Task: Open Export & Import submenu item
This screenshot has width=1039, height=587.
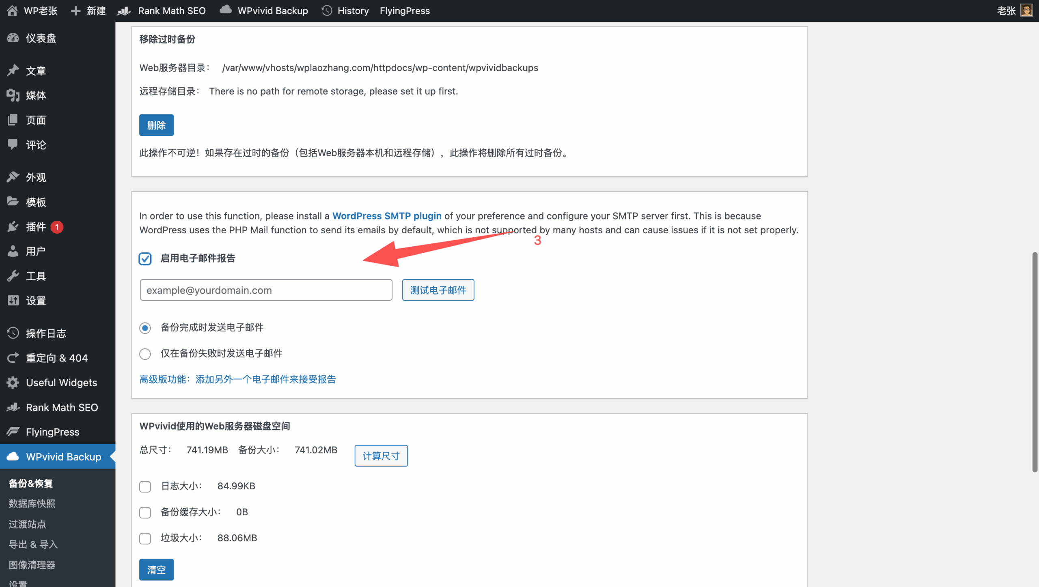Action: tap(33, 544)
